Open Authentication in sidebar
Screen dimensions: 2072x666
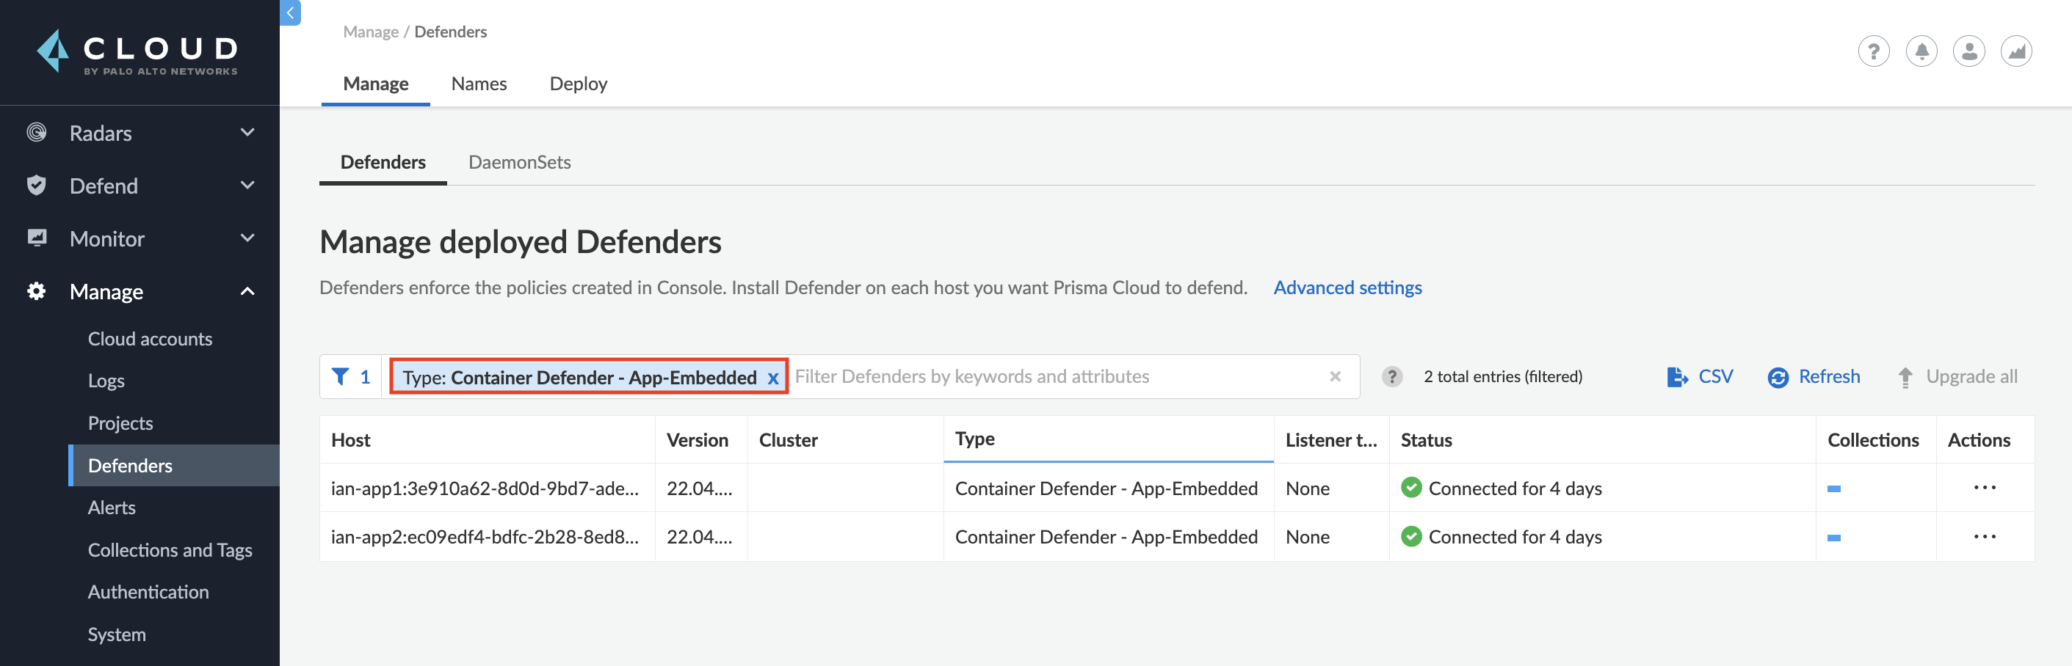tap(148, 592)
